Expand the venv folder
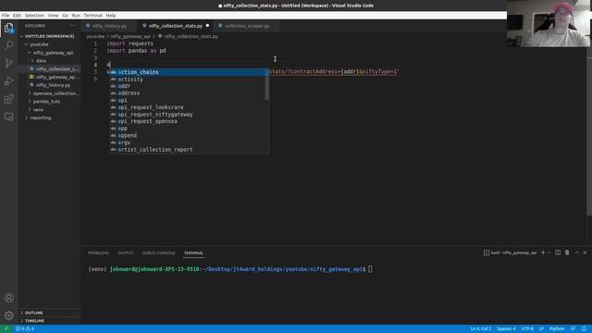The width and height of the screenshot is (592, 333). pos(50,110)
